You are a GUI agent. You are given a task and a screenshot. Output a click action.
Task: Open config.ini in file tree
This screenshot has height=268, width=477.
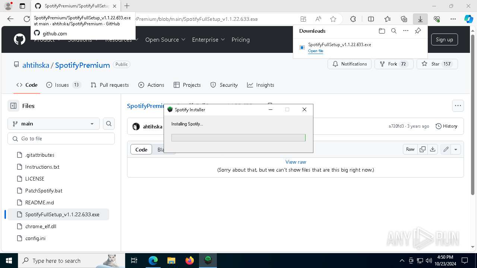pos(35,238)
